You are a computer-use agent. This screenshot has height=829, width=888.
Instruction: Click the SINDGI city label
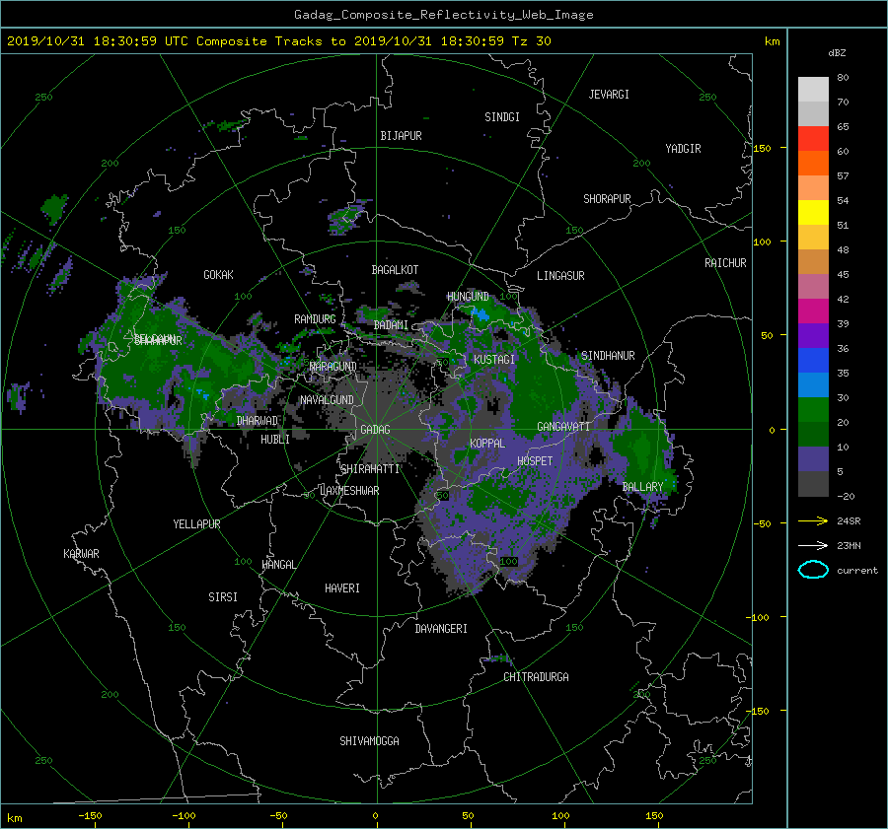click(502, 117)
